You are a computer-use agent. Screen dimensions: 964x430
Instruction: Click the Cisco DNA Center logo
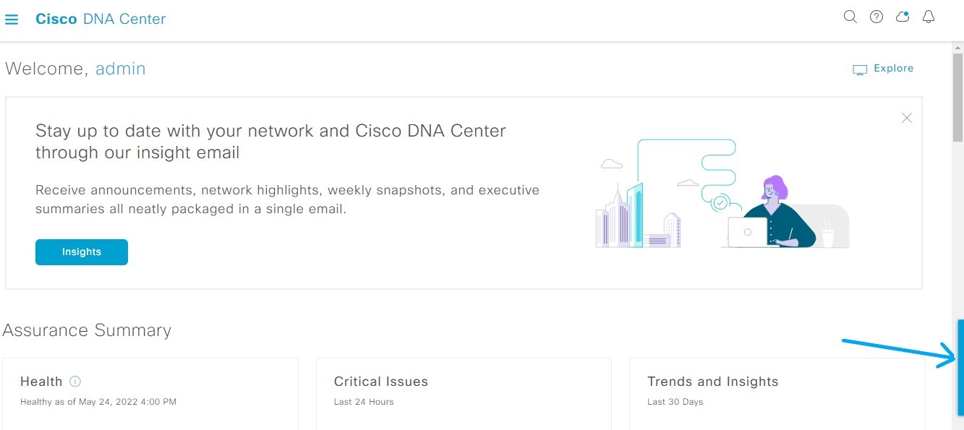(x=101, y=20)
